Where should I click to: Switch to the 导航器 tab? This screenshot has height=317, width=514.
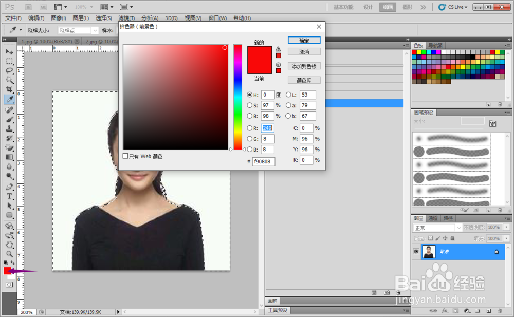[435, 46]
